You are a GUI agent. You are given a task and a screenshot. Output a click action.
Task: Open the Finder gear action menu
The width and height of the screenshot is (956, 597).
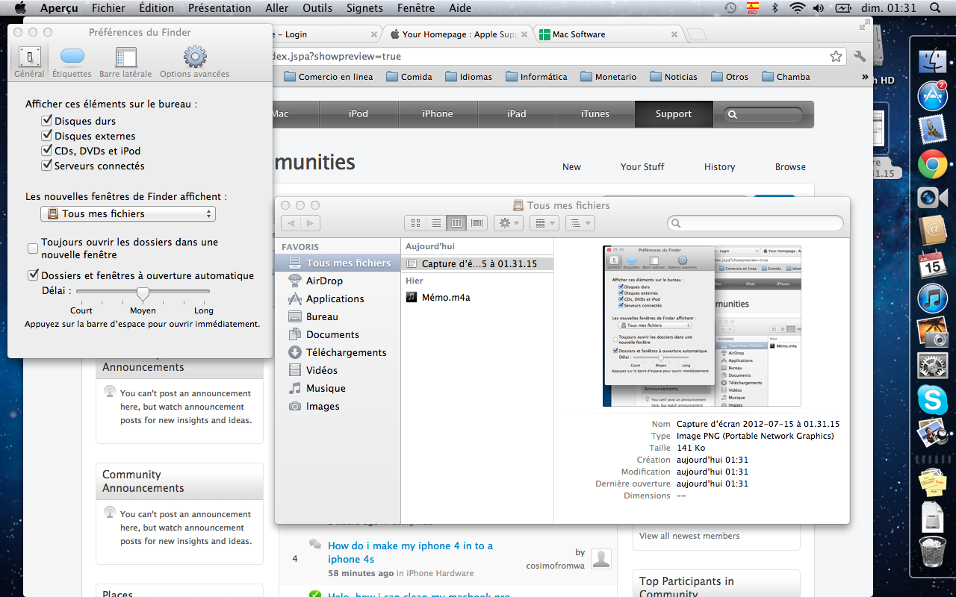pos(509,222)
